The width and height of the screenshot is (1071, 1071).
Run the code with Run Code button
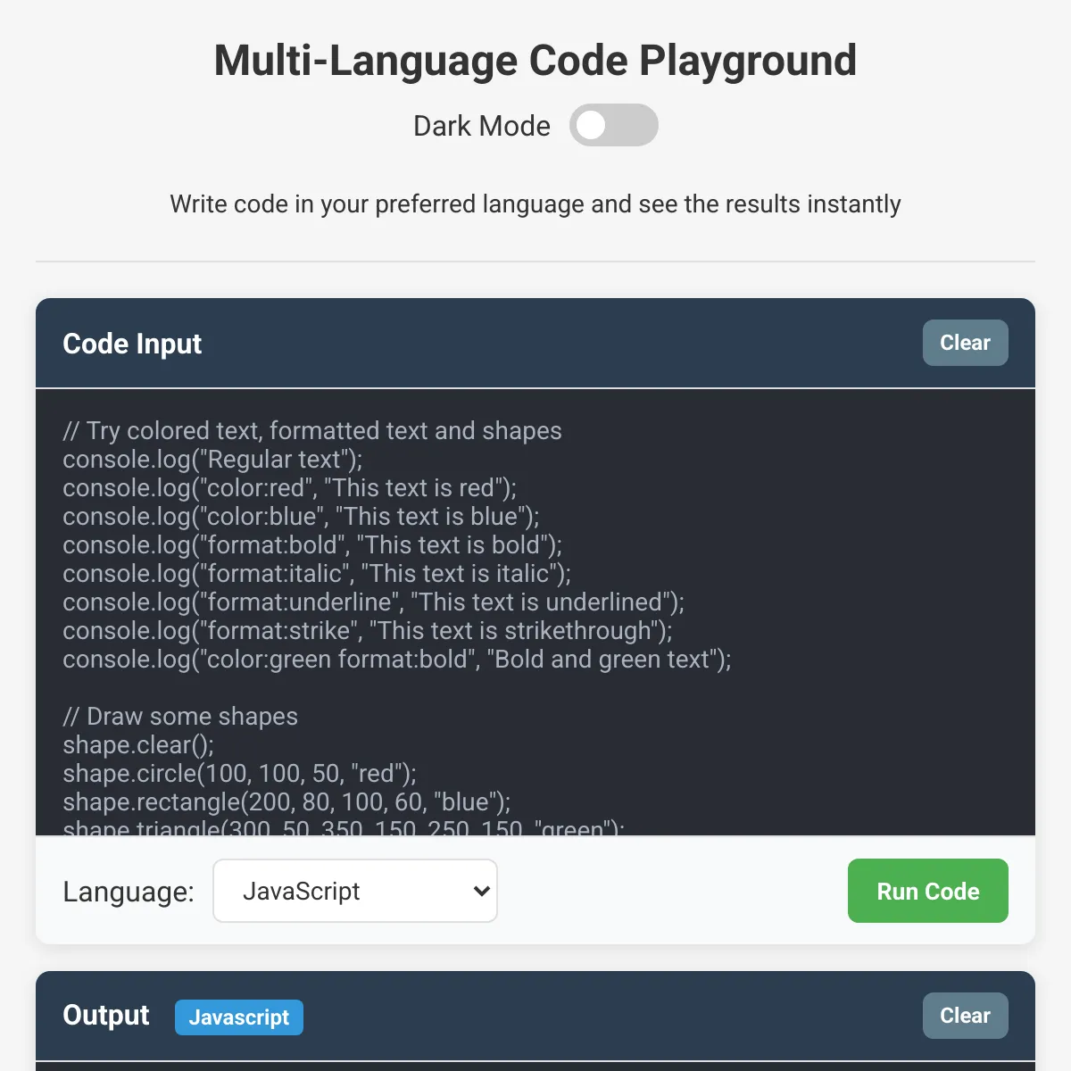click(927, 890)
